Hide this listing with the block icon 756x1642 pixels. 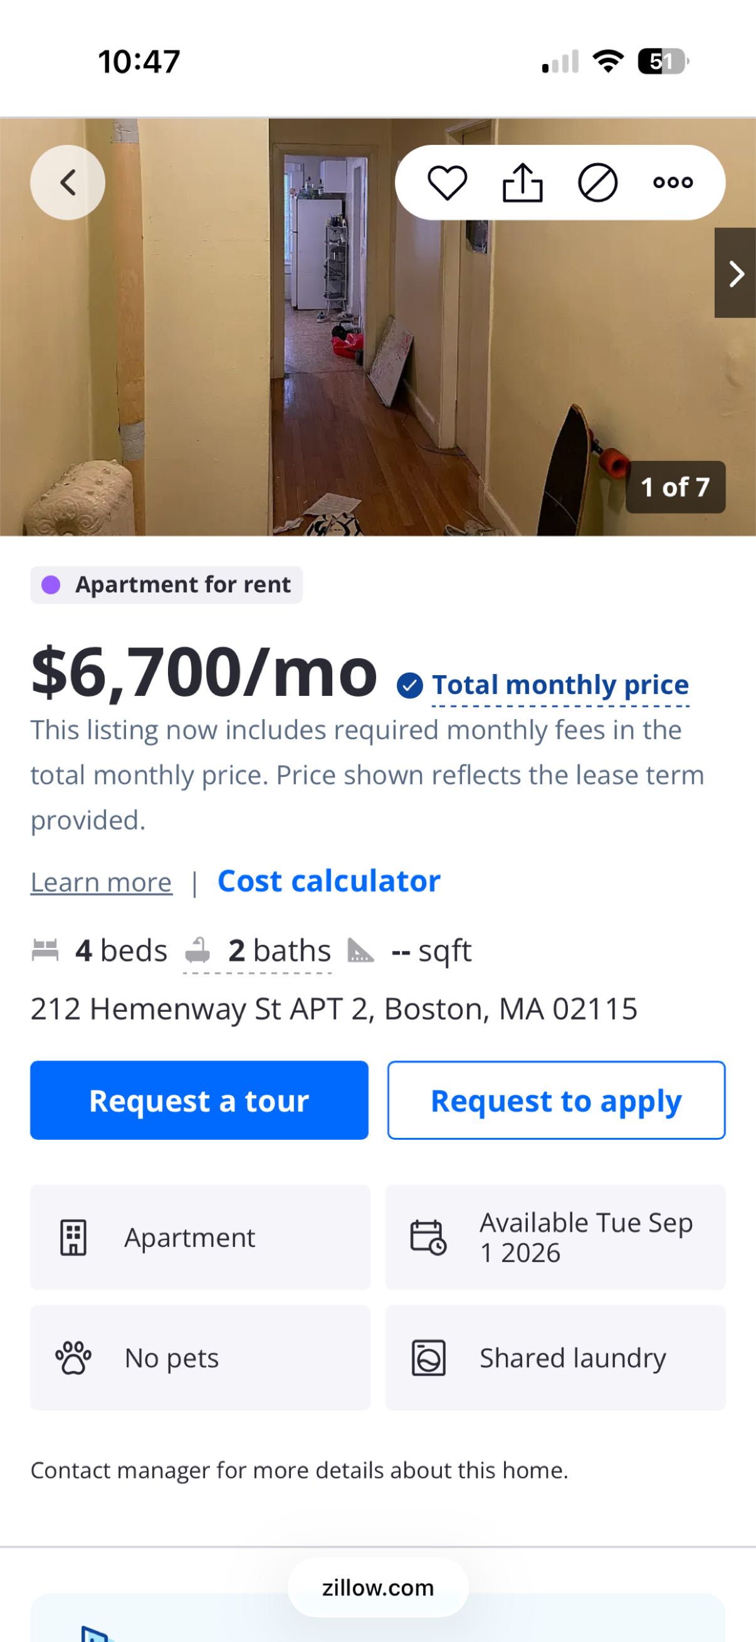tap(597, 182)
